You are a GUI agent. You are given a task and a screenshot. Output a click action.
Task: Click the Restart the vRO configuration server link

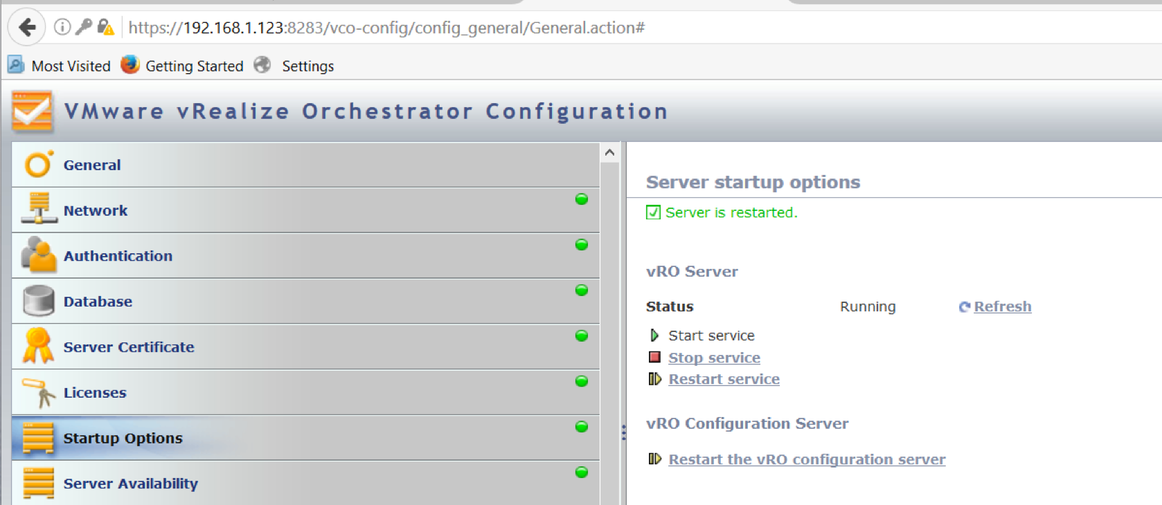tap(807, 459)
